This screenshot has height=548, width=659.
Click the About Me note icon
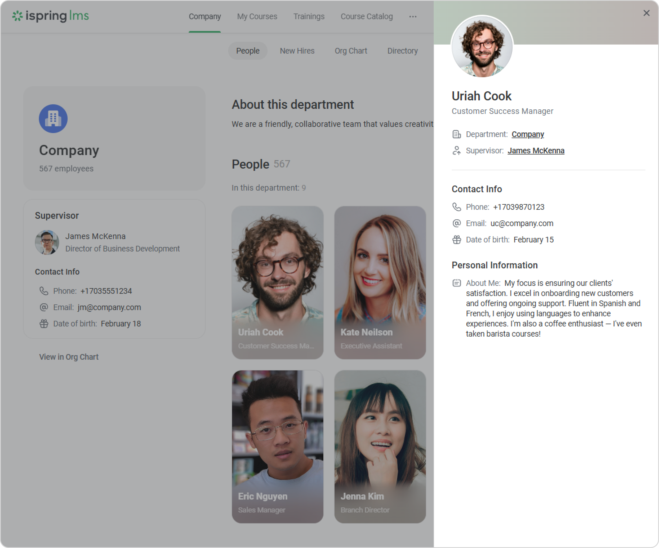(x=457, y=283)
